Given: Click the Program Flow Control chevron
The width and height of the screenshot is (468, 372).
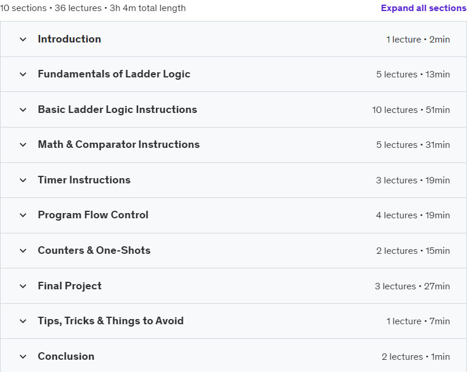Looking at the screenshot, I should (x=23, y=215).
